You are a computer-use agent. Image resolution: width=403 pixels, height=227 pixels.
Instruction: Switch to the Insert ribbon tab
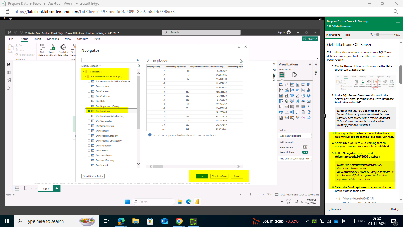coord(37,39)
